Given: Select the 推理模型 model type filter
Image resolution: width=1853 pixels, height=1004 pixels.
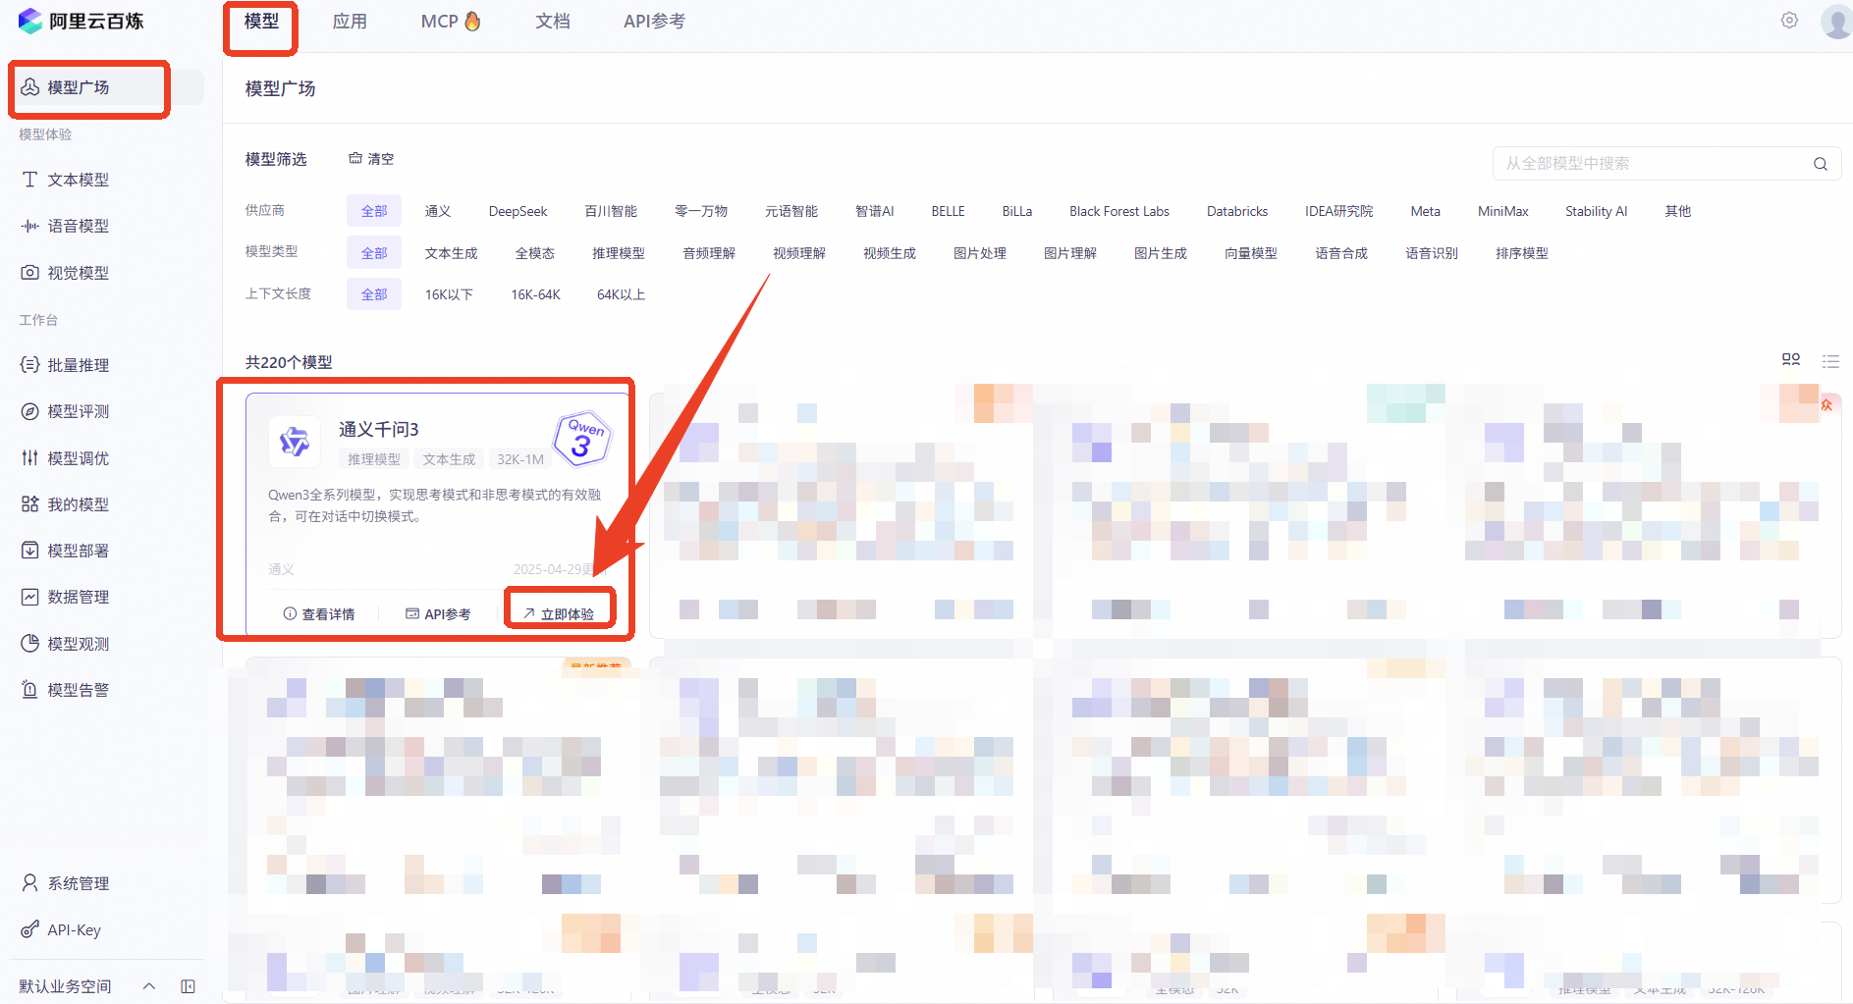Looking at the screenshot, I should click(619, 253).
